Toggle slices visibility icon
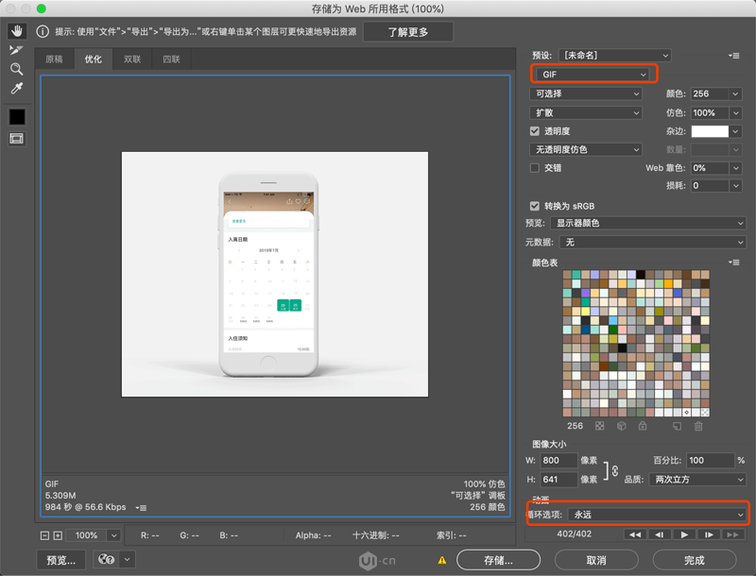This screenshot has width=756, height=576. click(16, 139)
